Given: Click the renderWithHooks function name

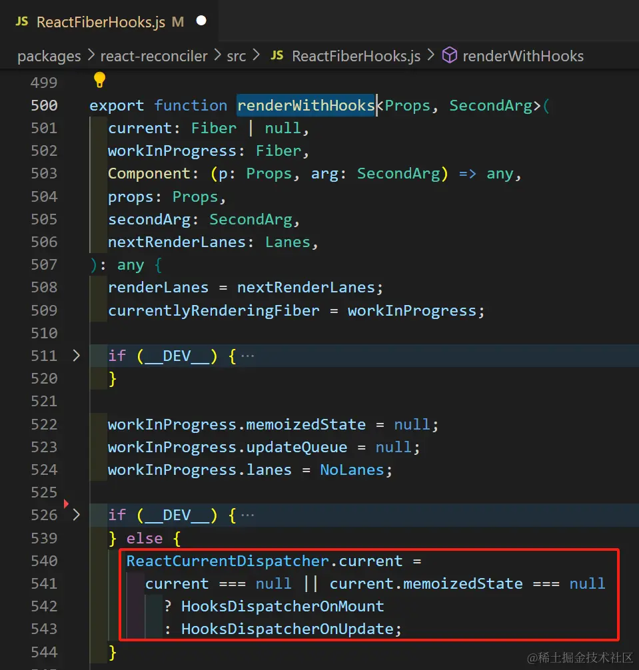Looking at the screenshot, I should (306, 105).
